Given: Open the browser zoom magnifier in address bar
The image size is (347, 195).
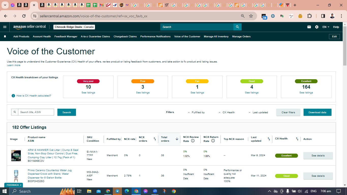Looking at the screenshot, I should [x=243, y=16].
